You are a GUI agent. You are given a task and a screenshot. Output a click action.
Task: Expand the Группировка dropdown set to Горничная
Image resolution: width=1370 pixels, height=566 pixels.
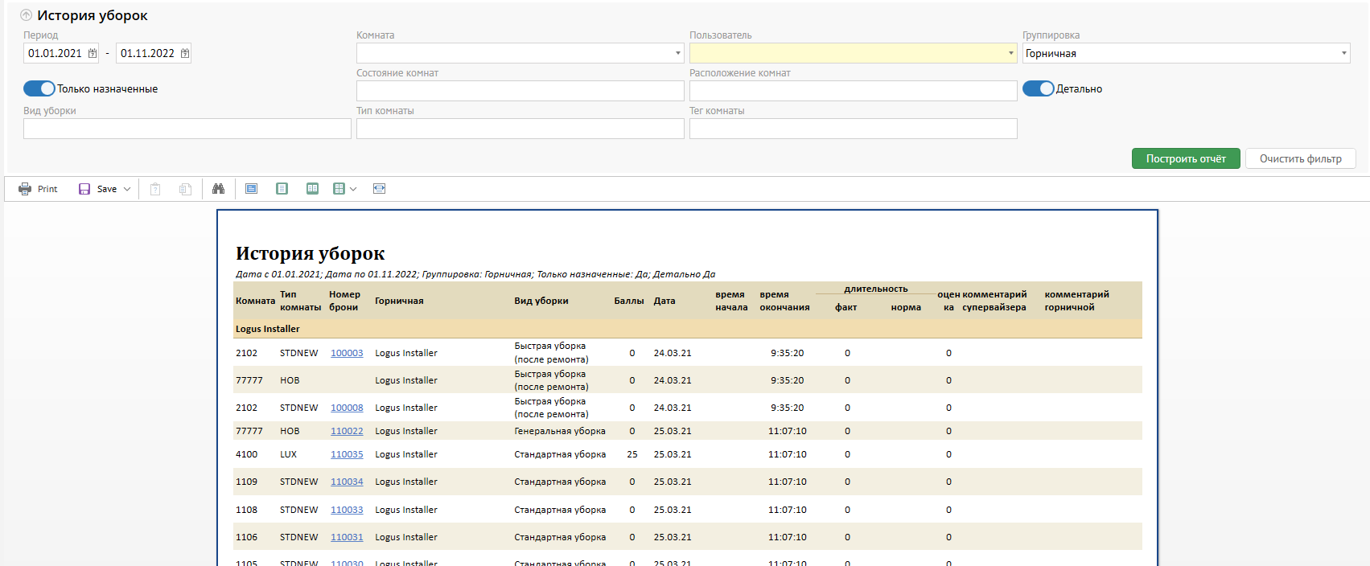coord(1343,54)
